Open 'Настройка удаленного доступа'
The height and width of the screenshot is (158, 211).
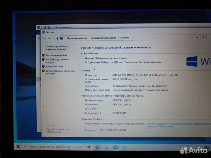(x=57, y=61)
